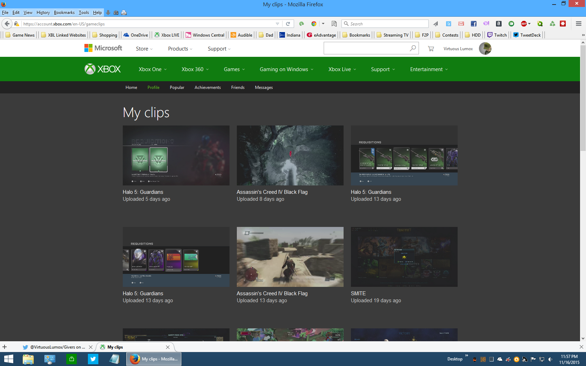The width and height of the screenshot is (586, 366).
Task: Open the Firefox hamburger menu
Action: 579,24
